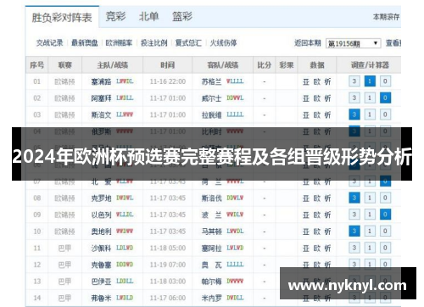Select result 0 for 斯洛文 vs 拉脱维
424x307 pixels.
[385, 114]
